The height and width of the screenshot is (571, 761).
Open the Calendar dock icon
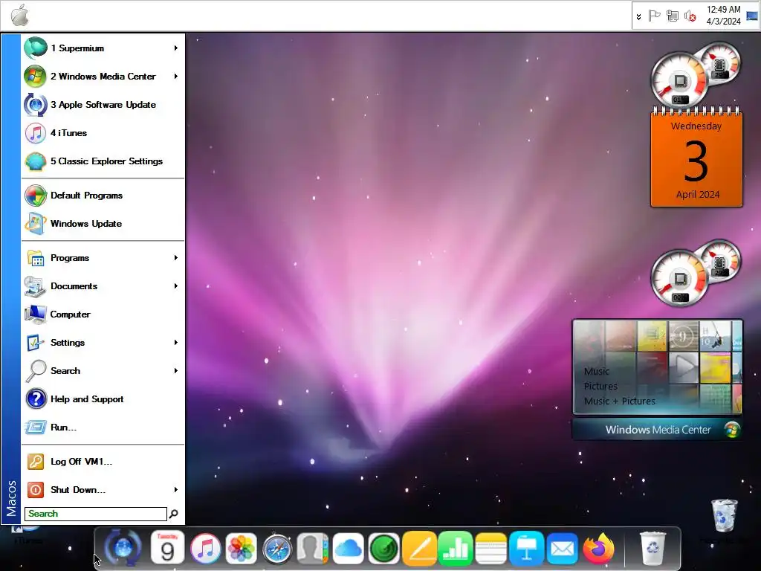tap(167, 548)
